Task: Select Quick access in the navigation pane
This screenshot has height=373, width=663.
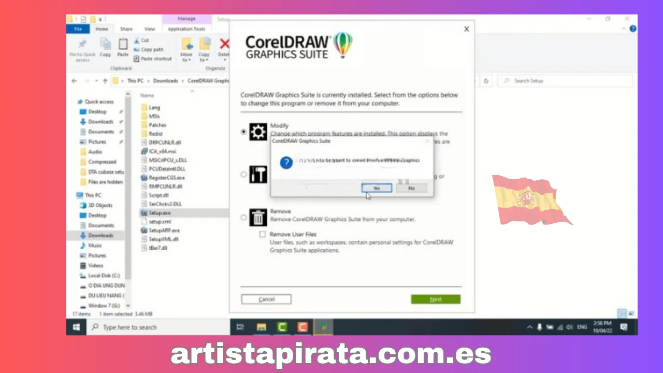Action: pyautogui.click(x=99, y=102)
